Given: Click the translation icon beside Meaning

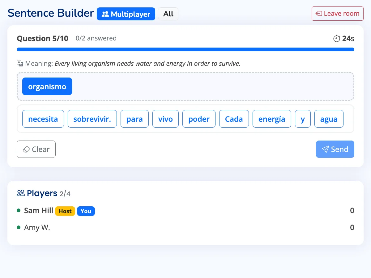Looking at the screenshot, I should [x=20, y=63].
